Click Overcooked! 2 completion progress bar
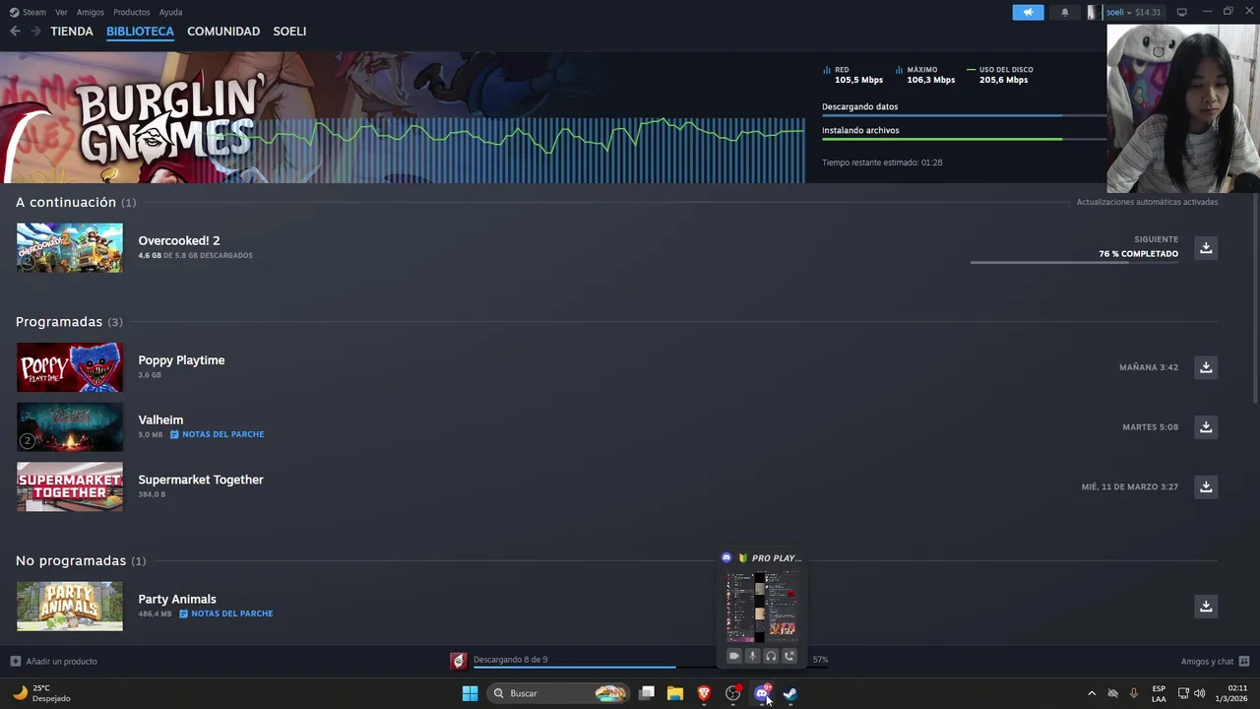 (x=1074, y=263)
